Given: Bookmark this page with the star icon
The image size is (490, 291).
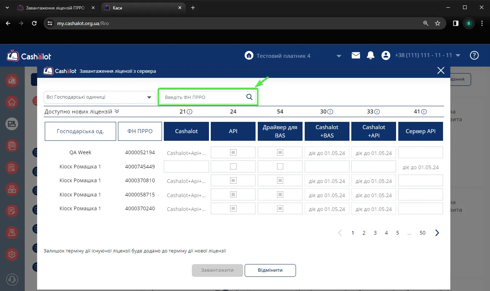Looking at the screenshot, I should coord(438,23).
